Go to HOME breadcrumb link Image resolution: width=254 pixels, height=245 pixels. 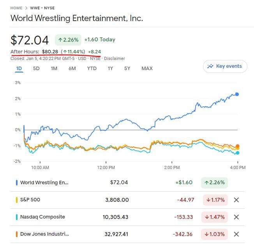(16, 8)
